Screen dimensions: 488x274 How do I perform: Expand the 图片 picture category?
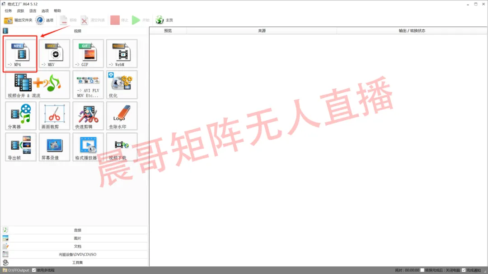pyautogui.click(x=75, y=238)
